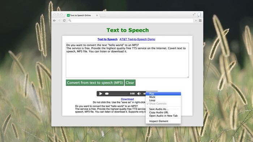
Task: Open a new tab via blank tab button
Action: (x=103, y=15)
